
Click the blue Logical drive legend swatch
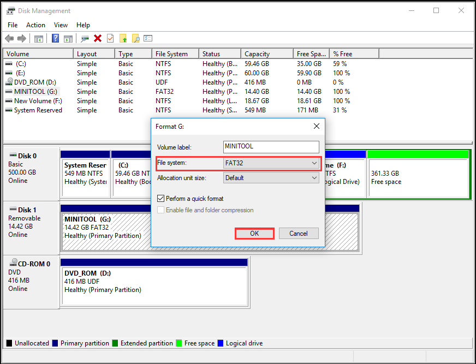click(221, 343)
